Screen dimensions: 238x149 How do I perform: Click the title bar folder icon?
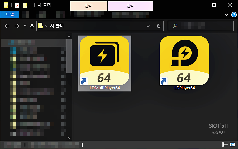[6, 5]
